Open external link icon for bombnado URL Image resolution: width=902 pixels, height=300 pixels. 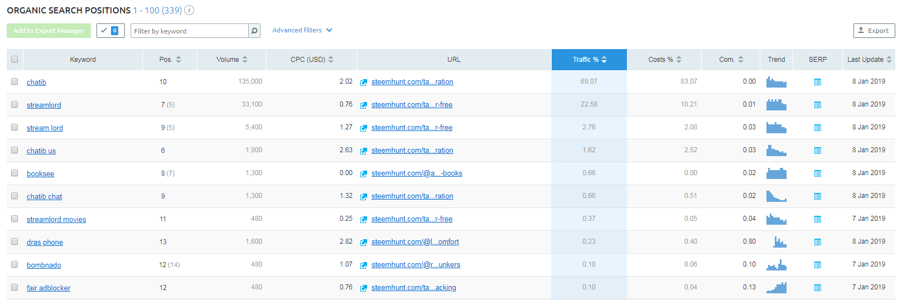pos(364,265)
